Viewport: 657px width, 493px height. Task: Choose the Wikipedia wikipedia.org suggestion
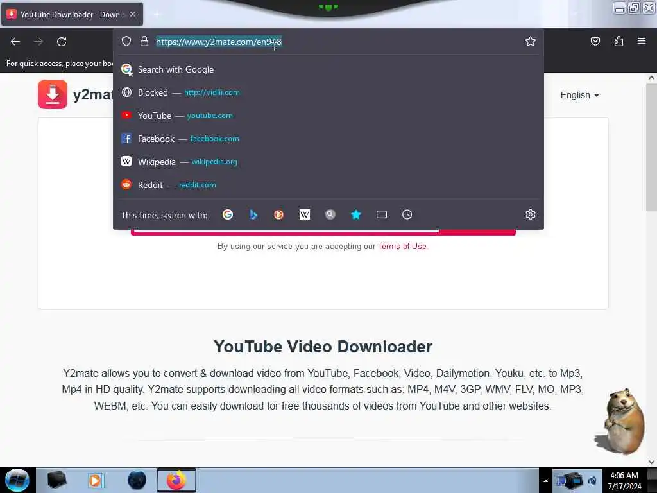click(x=328, y=162)
